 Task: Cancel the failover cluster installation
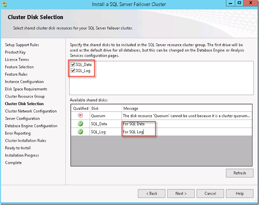(x=210, y=193)
